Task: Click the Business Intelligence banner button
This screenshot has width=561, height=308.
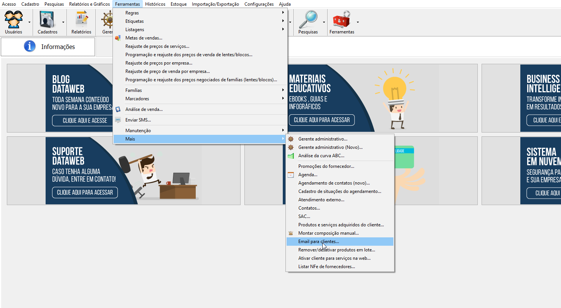Action: pos(544,120)
